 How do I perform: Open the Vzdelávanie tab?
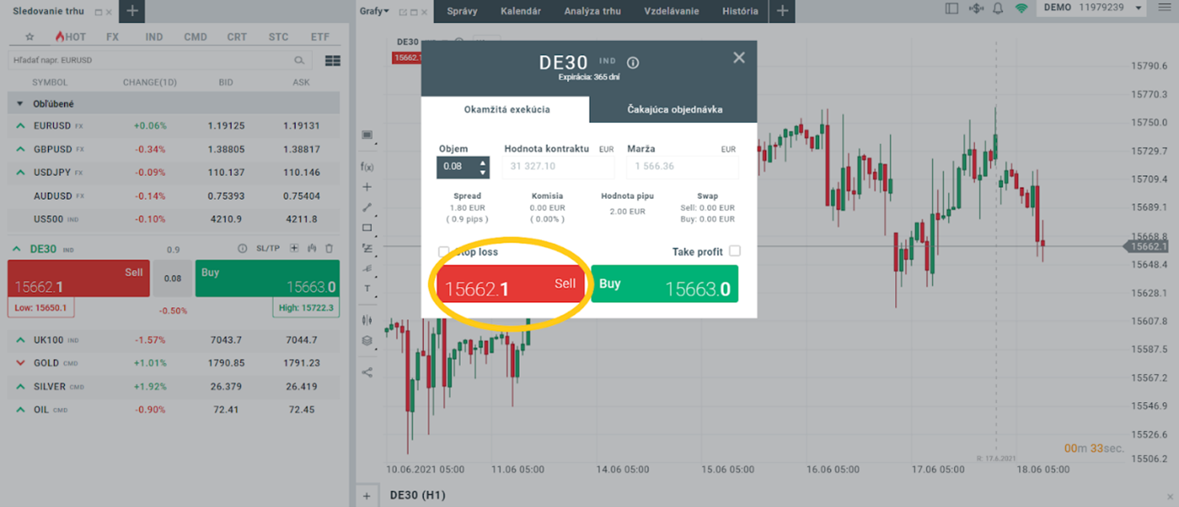click(671, 11)
